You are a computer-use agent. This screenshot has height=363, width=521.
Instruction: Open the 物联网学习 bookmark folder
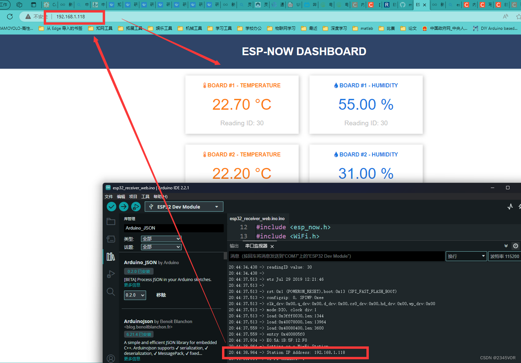281,28
